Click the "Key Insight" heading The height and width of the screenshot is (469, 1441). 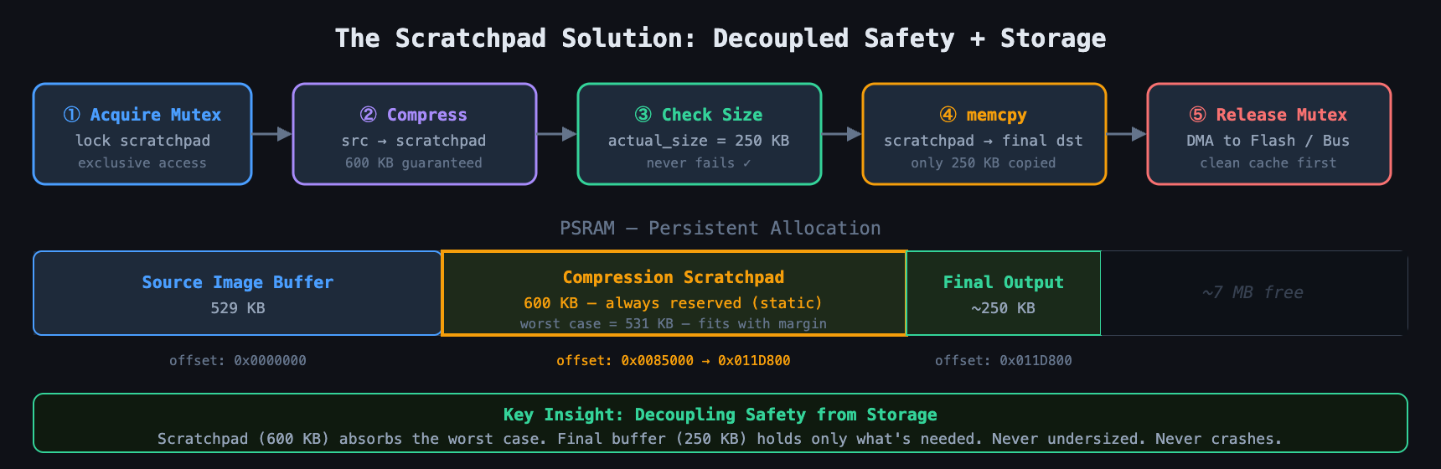[x=720, y=415]
